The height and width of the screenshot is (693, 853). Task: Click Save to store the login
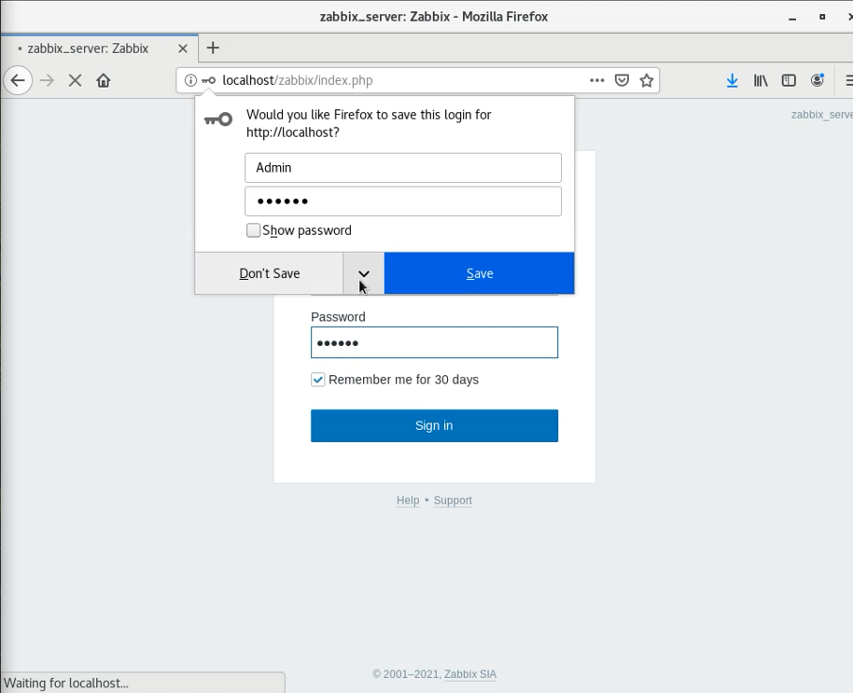(480, 273)
